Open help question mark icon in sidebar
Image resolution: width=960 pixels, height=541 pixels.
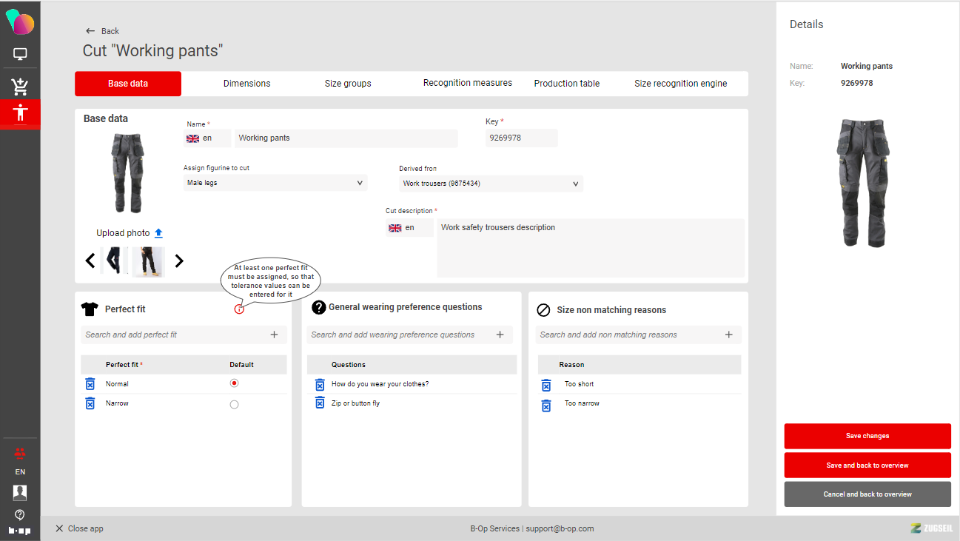pos(20,515)
